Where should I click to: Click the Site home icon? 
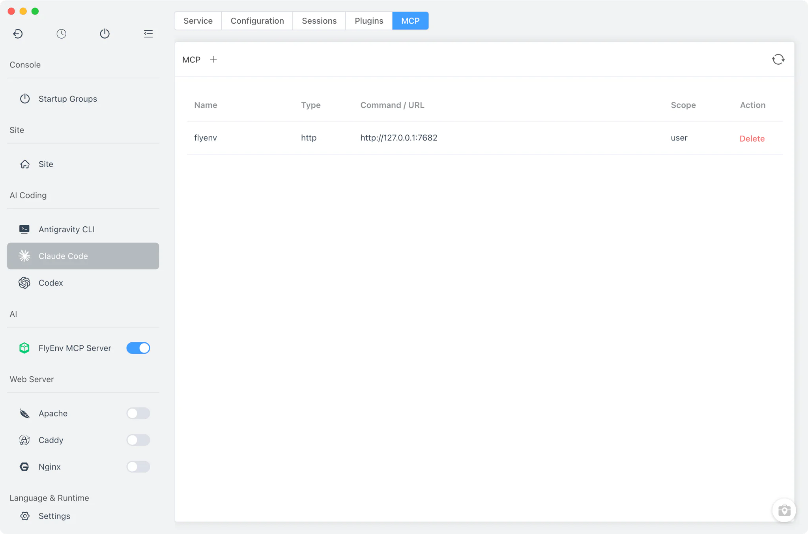click(25, 164)
